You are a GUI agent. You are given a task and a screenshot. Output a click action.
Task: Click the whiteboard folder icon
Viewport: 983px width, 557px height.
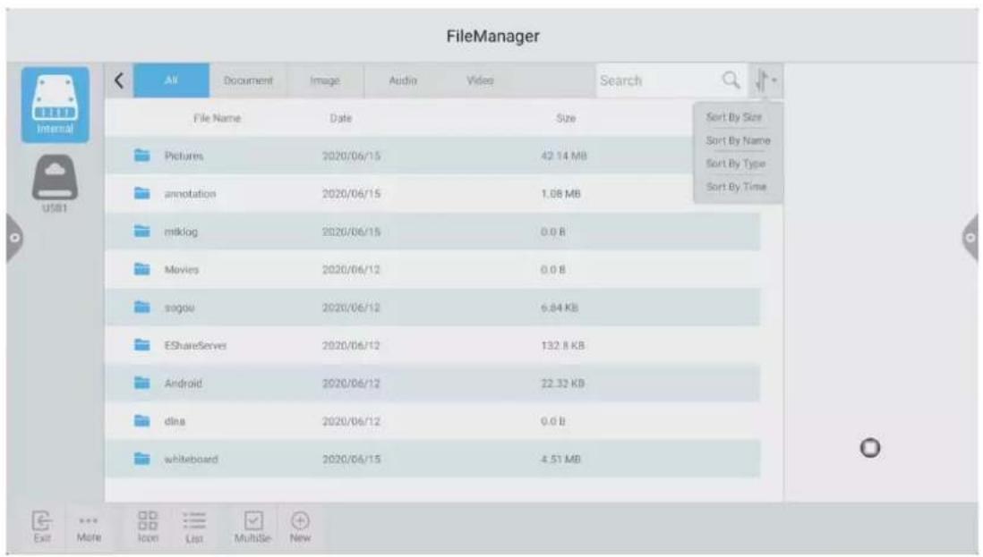[x=142, y=459]
